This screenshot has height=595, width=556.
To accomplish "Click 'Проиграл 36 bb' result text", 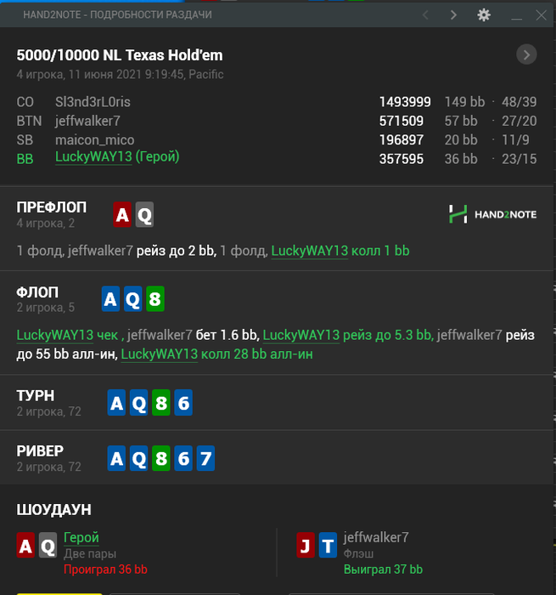I will [105, 569].
